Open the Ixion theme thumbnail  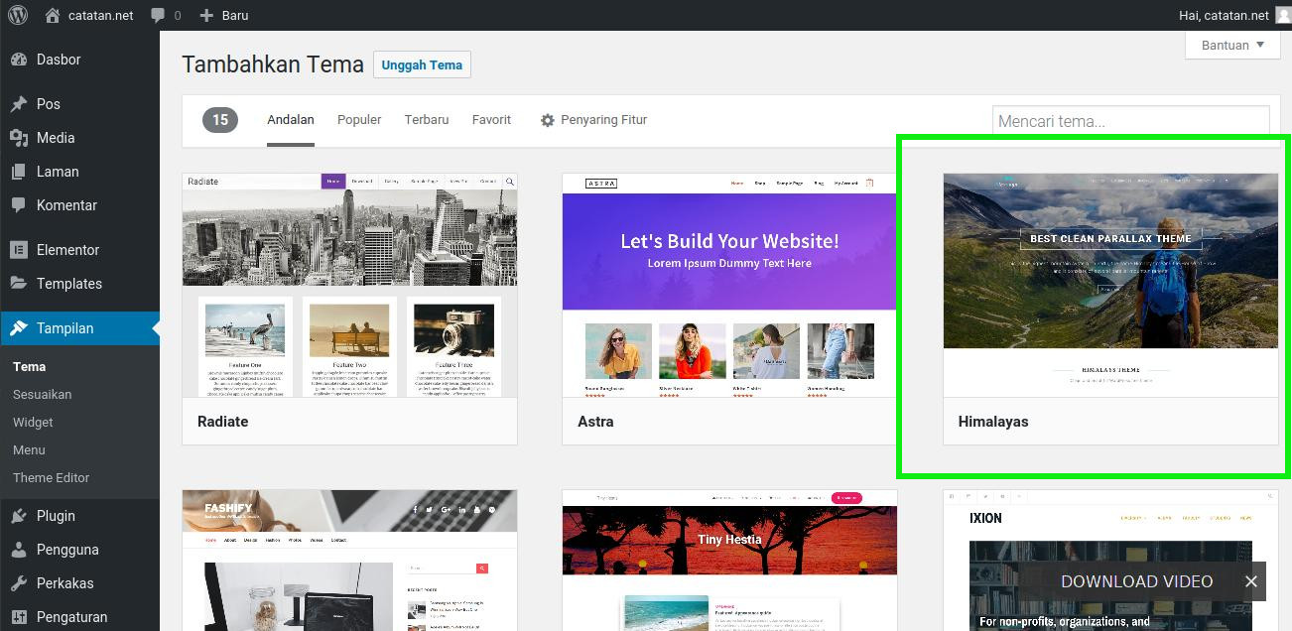pos(1110,561)
